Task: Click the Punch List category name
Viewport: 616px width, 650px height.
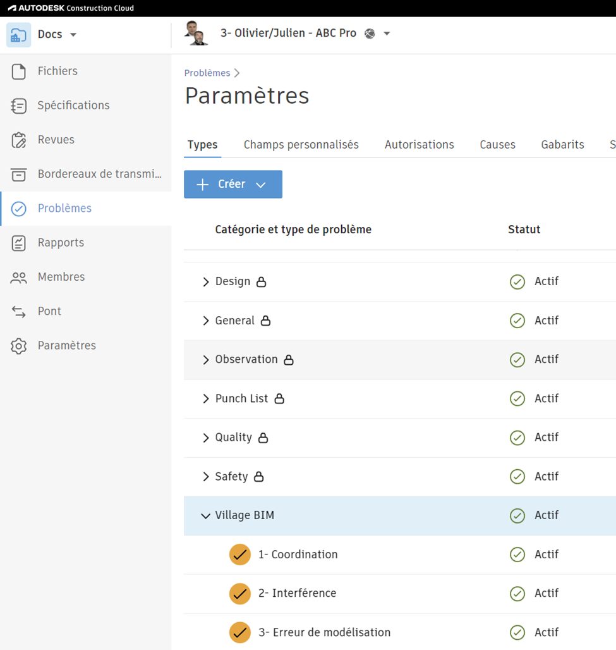Action: pyautogui.click(x=241, y=398)
